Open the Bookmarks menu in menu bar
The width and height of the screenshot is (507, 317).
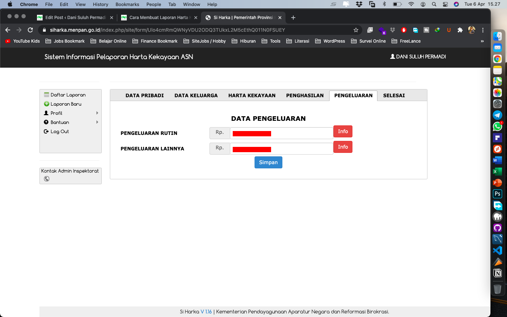click(x=127, y=4)
